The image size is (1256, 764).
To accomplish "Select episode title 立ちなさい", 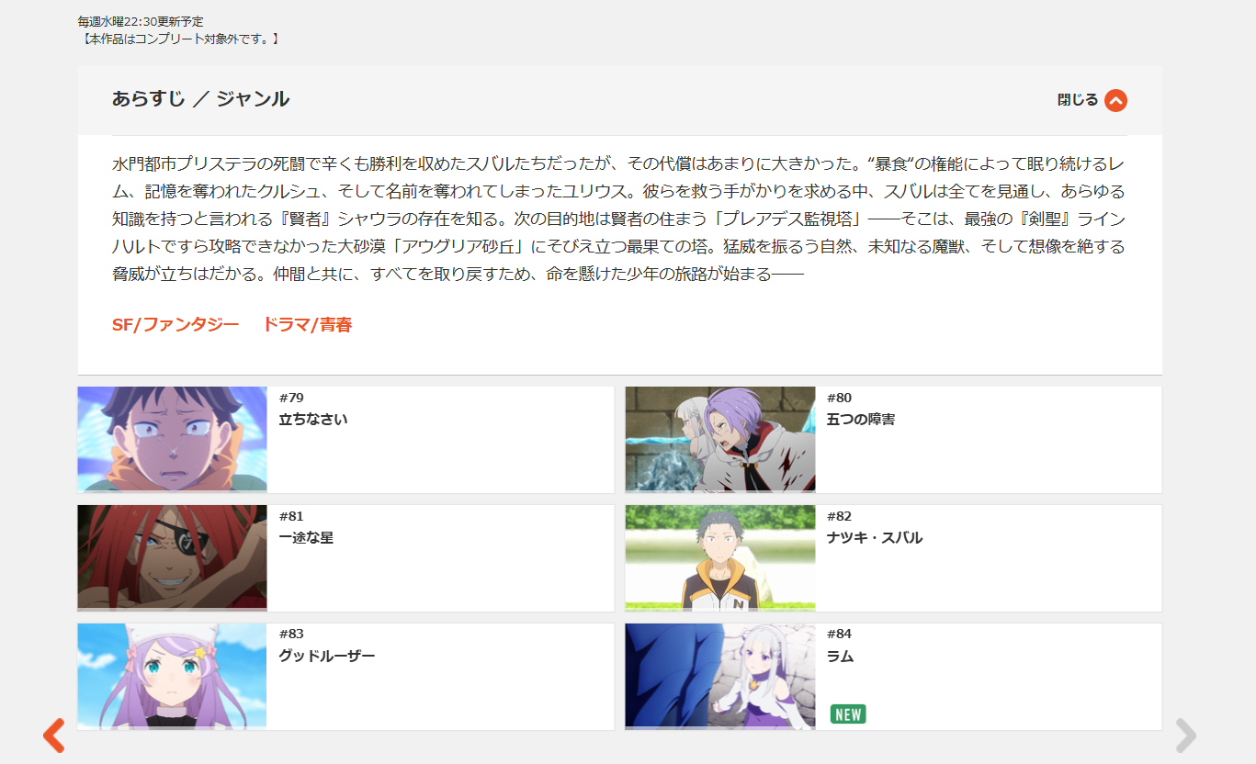I will [313, 419].
